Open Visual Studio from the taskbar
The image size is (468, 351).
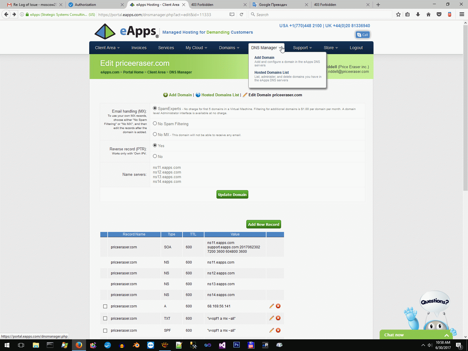tap(222, 345)
